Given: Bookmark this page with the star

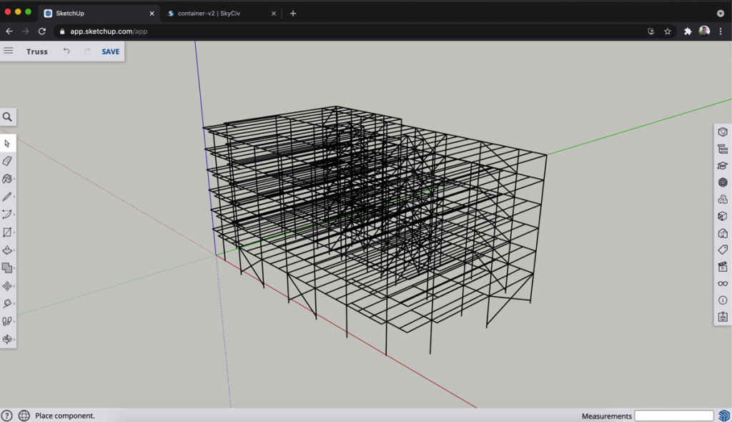Looking at the screenshot, I should click(x=668, y=31).
